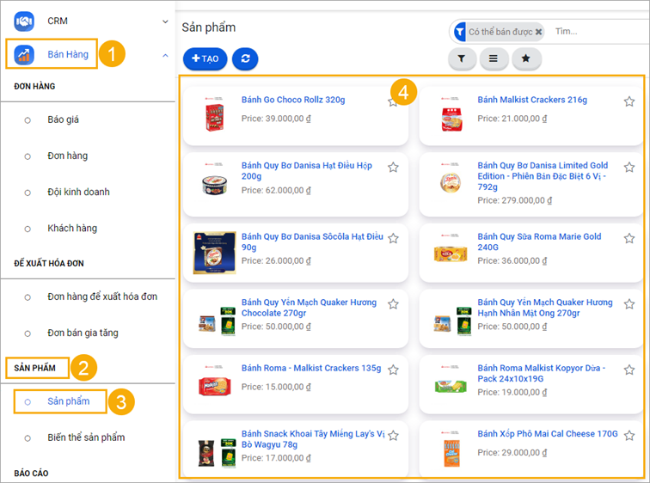Screen dimensions: 650x483
Task: Open Biến thể sản phẩm menu item
Action: tap(86, 437)
